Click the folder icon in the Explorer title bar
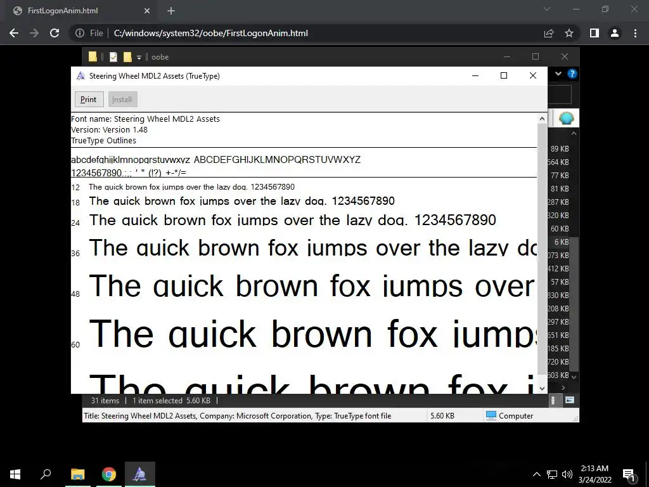 click(x=93, y=56)
